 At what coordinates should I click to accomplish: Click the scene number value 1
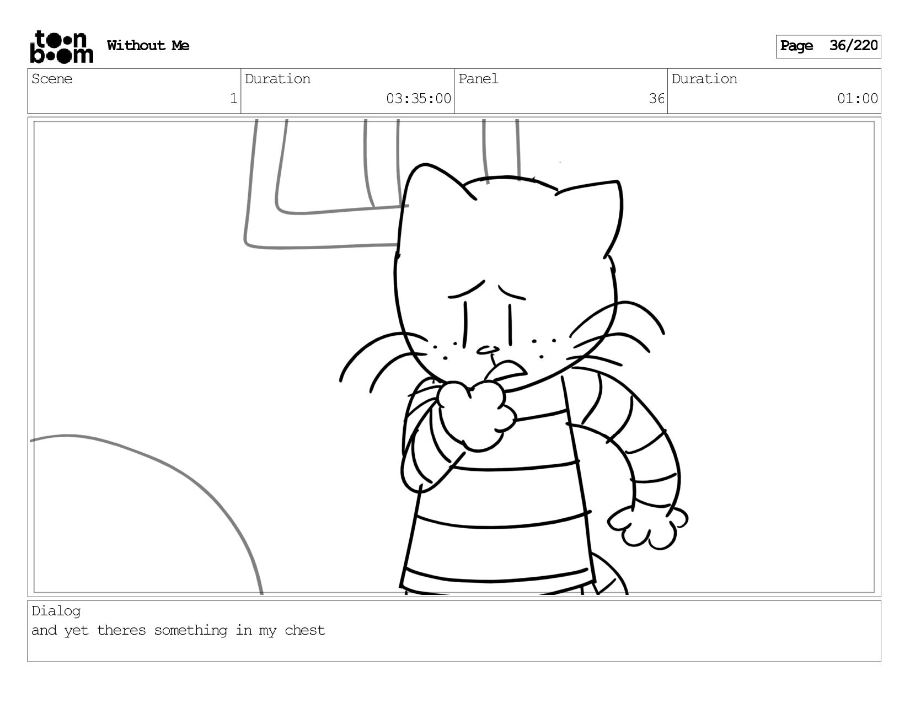(x=233, y=99)
